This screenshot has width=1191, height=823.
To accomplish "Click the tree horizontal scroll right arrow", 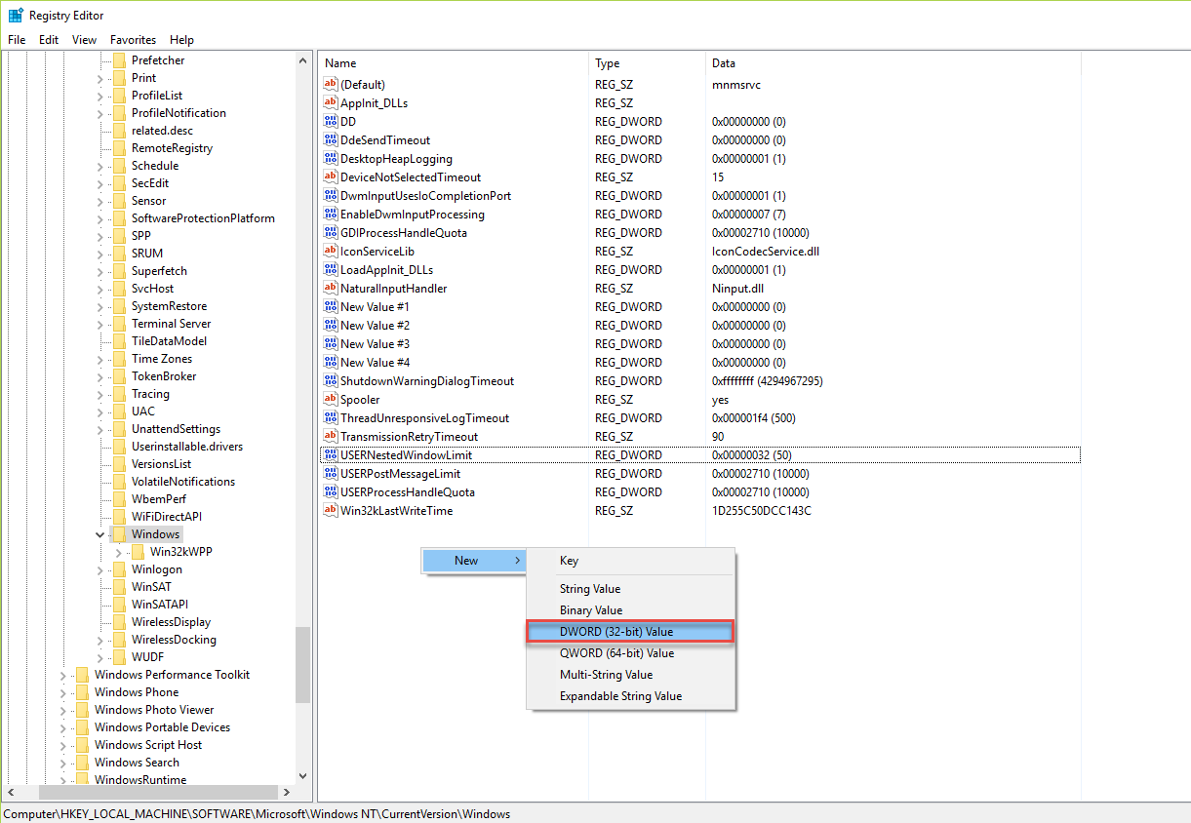I will 286,793.
